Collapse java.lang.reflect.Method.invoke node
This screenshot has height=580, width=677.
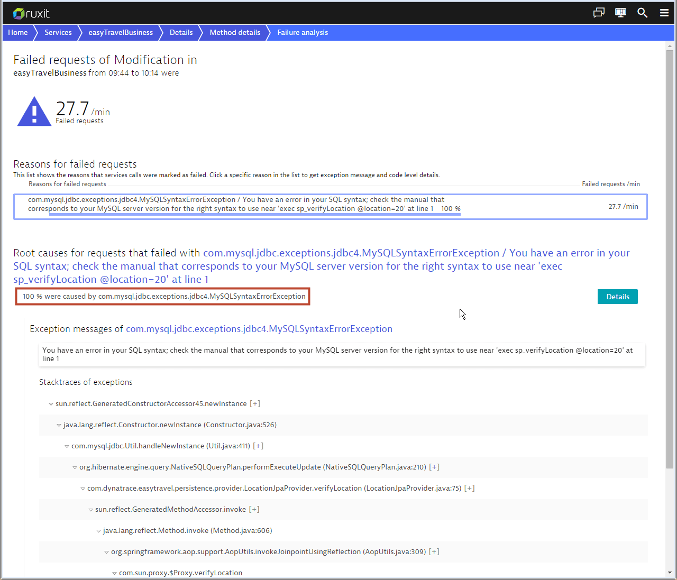pos(99,531)
